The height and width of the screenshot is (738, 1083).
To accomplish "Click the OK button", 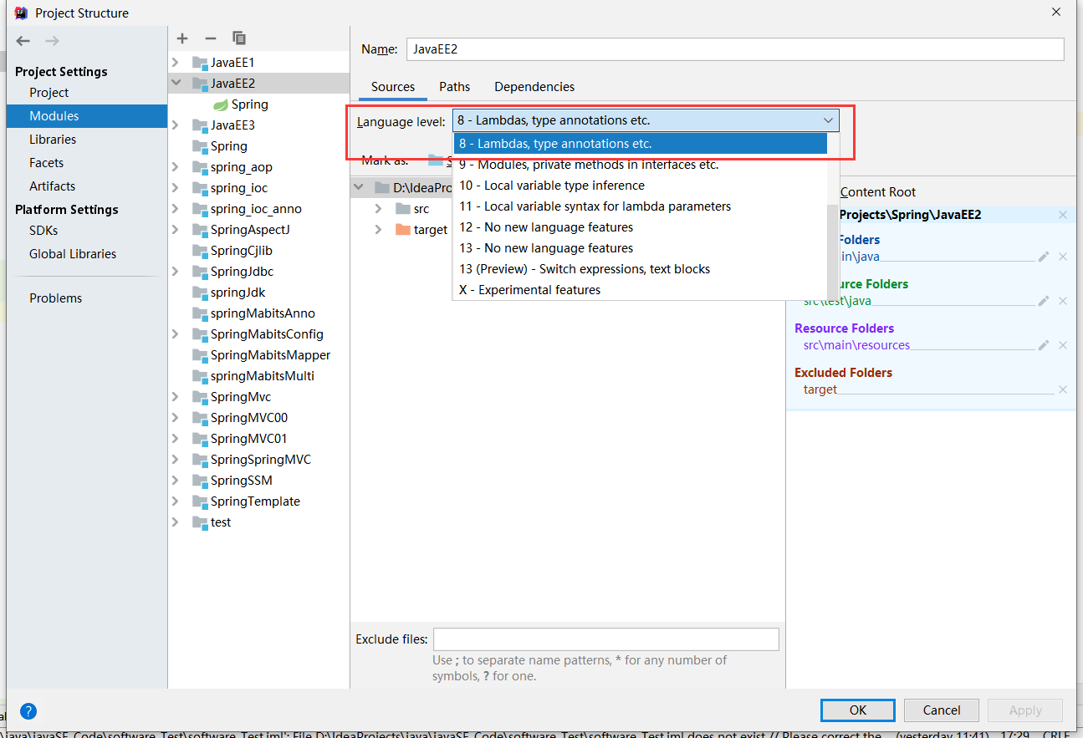I will [858, 710].
